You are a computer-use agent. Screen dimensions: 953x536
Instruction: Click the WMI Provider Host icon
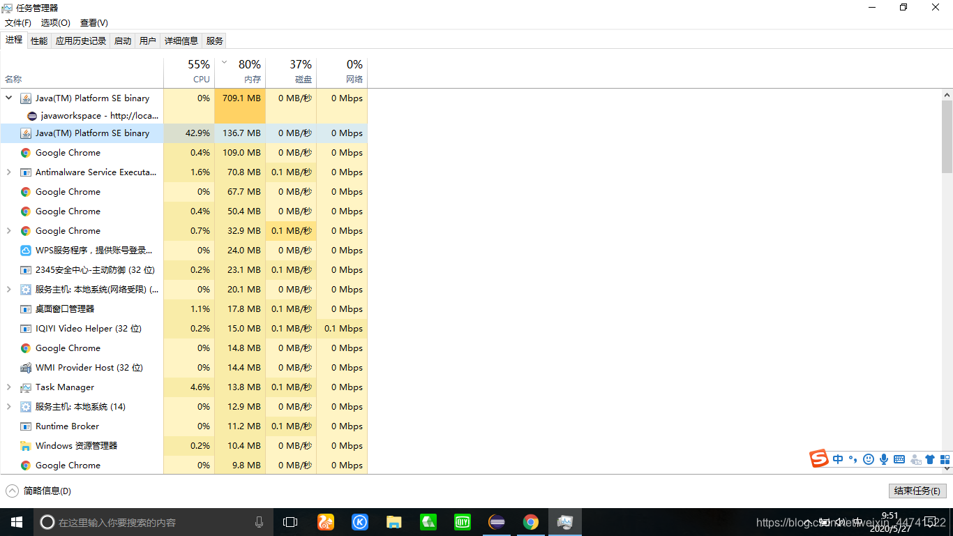tap(26, 368)
